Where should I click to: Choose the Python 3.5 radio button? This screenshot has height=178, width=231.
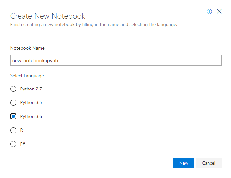(13, 102)
